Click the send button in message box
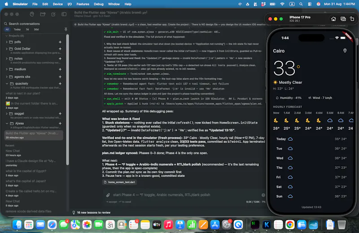 (x=263, y=195)
